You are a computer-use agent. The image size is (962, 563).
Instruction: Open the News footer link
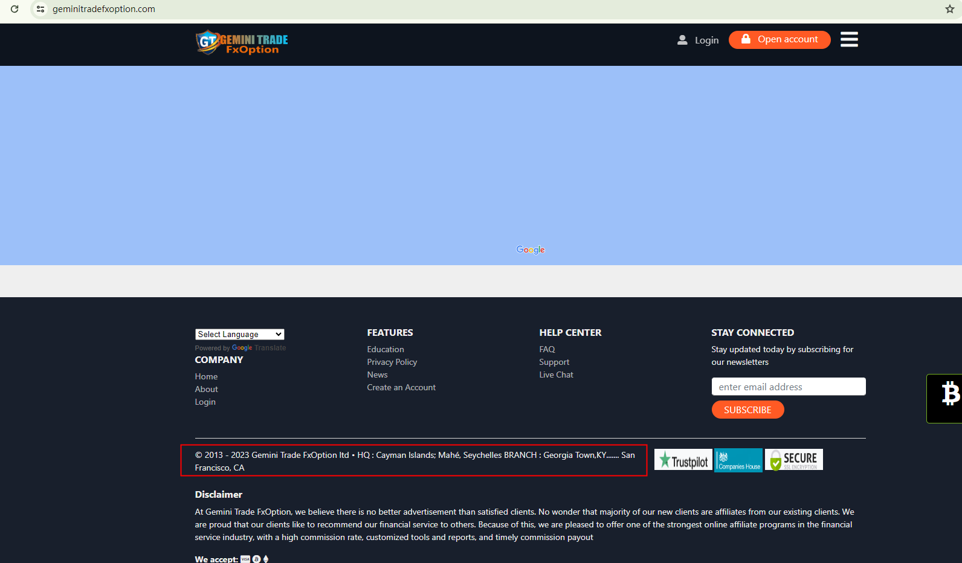(x=377, y=375)
